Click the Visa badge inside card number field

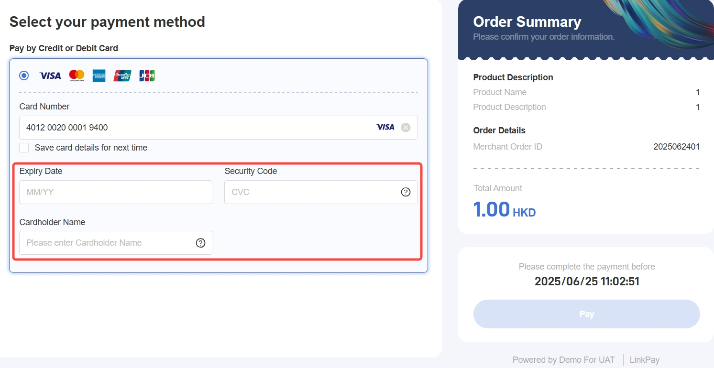pyautogui.click(x=385, y=127)
